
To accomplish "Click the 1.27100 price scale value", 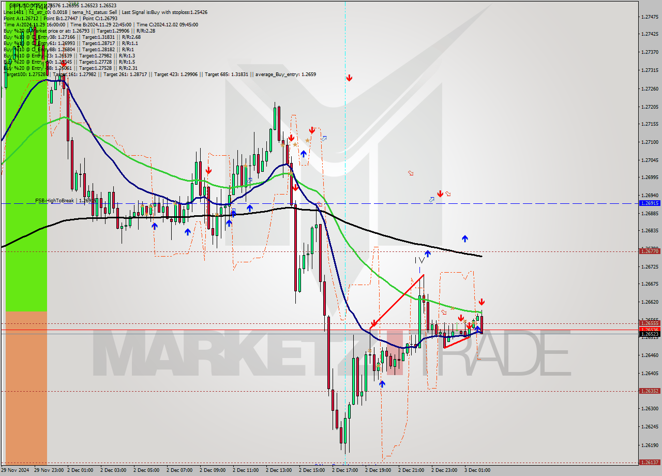I will (x=650, y=142).
